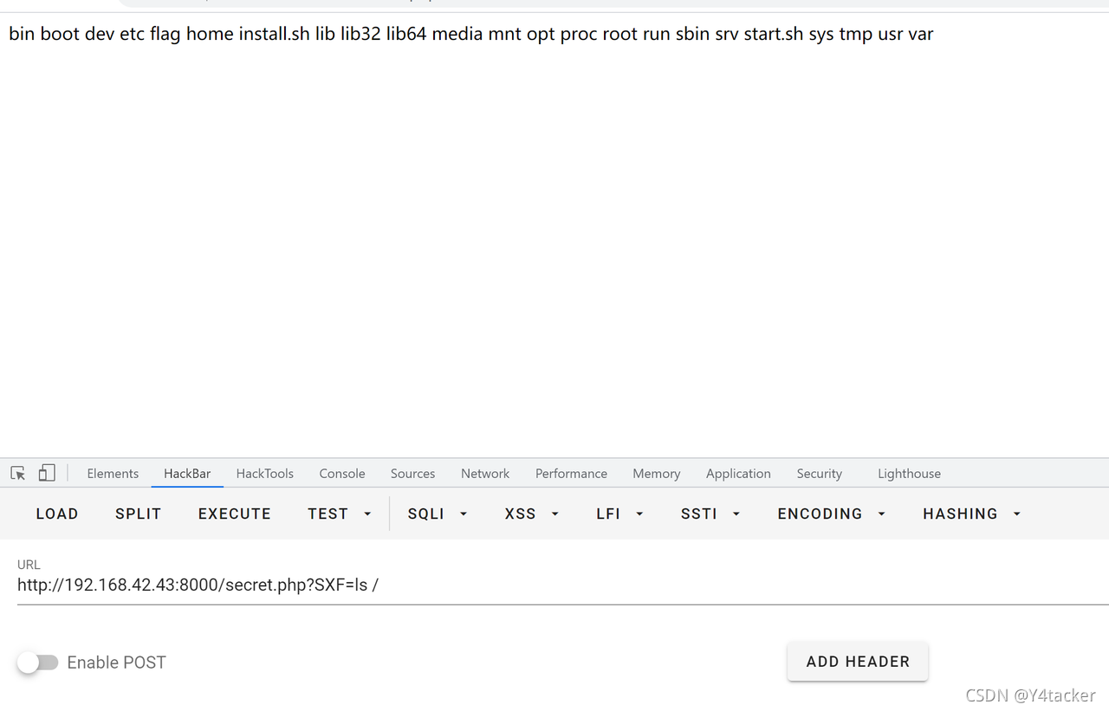Click the LOAD button in HackBar
This screenshot has width=1109, height=711.
point(57,514)
